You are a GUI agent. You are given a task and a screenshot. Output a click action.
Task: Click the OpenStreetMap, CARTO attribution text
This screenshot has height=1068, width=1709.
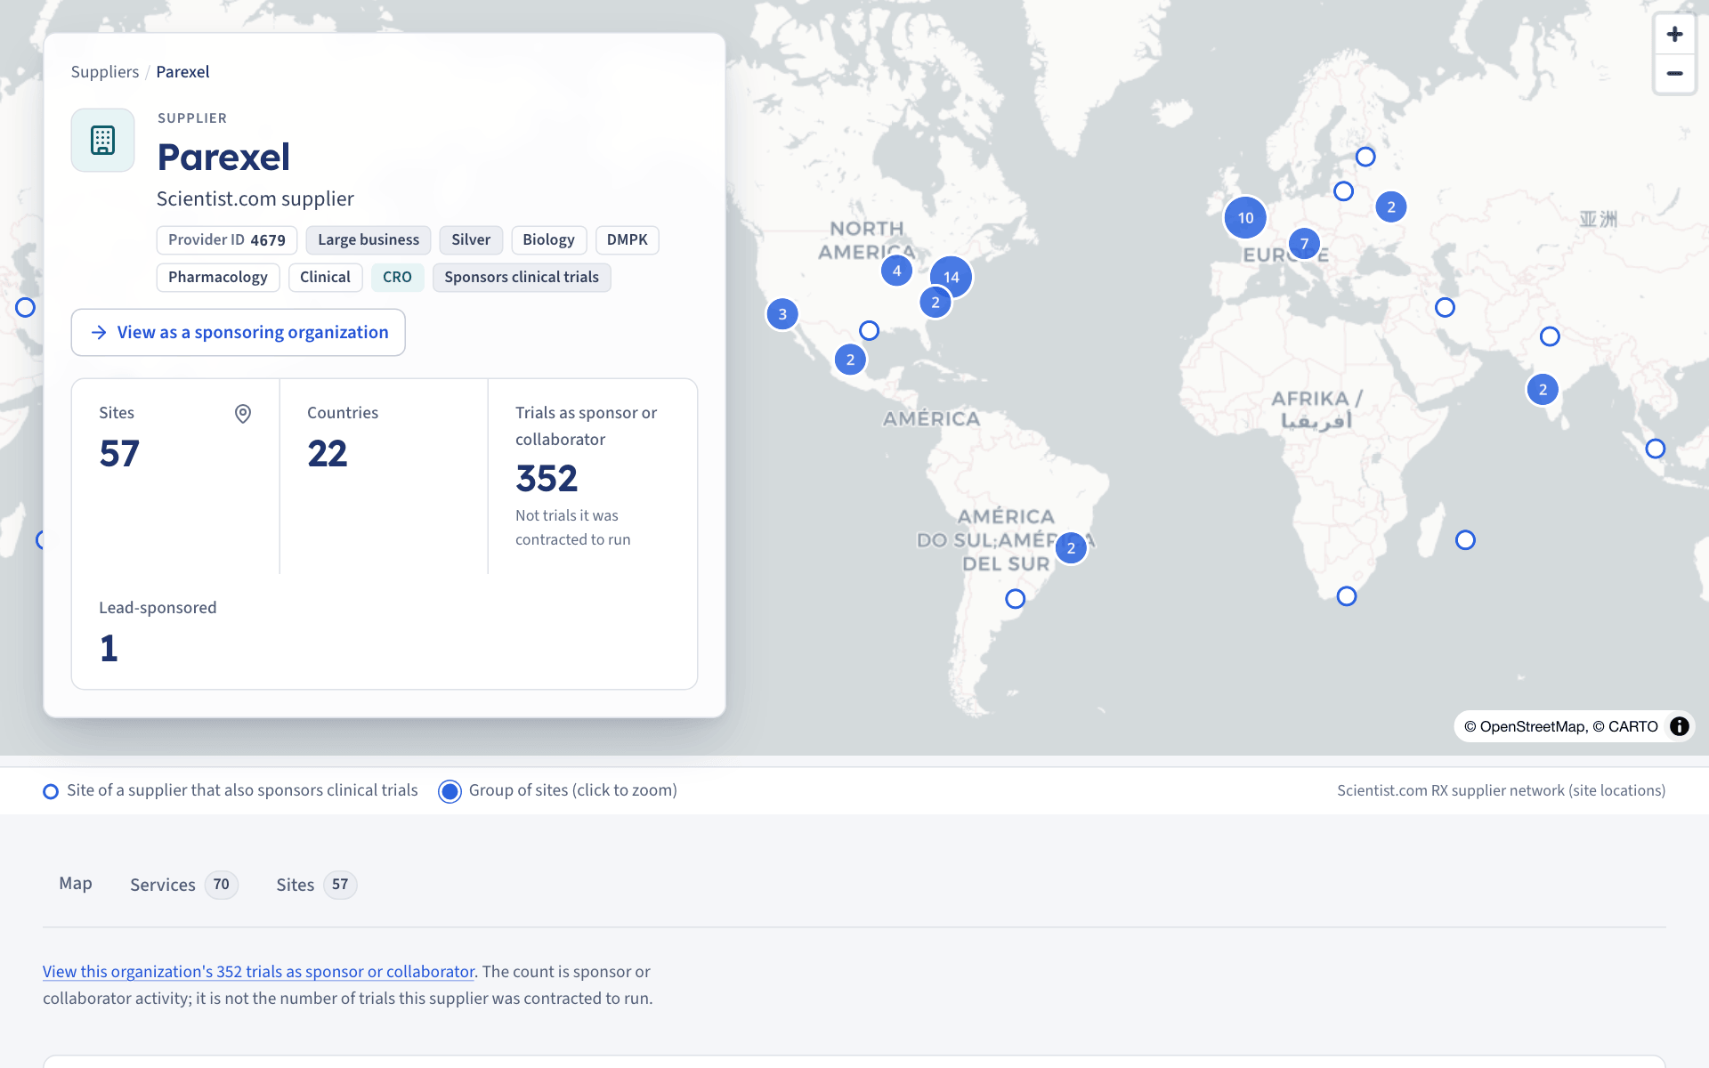tap(1561, 727)
